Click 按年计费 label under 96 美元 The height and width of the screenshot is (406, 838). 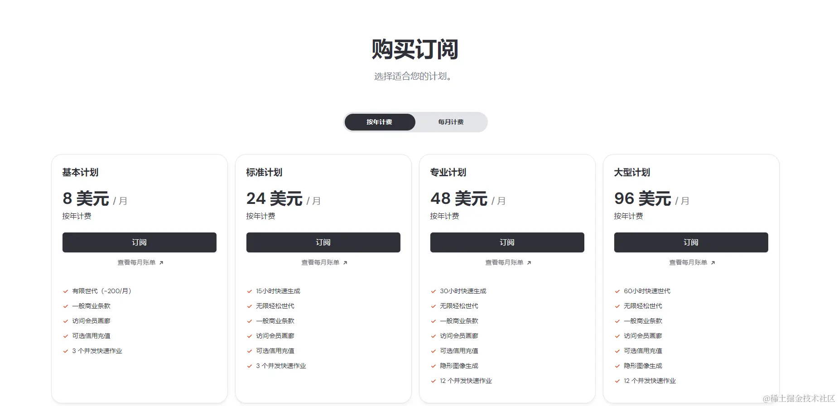click(x=629, y=216)
